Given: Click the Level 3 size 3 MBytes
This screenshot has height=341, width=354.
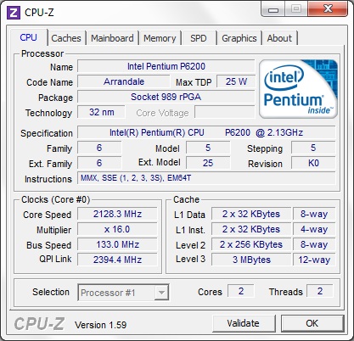Looking at the screenshot, I should point(251,260).
